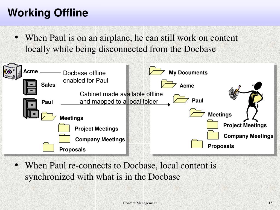Click the Proposals folder icon in right panel
Image resolution: width=280 pixels, height=210 pixels.
pos(197,144)
